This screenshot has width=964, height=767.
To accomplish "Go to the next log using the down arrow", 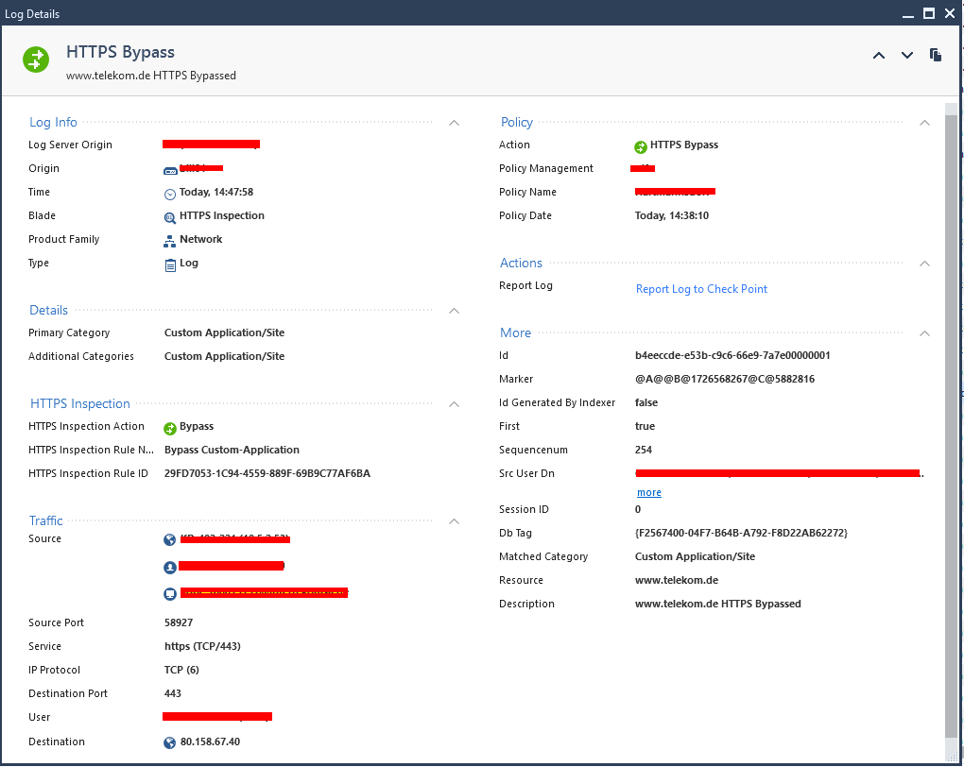I will coord(906,55).
